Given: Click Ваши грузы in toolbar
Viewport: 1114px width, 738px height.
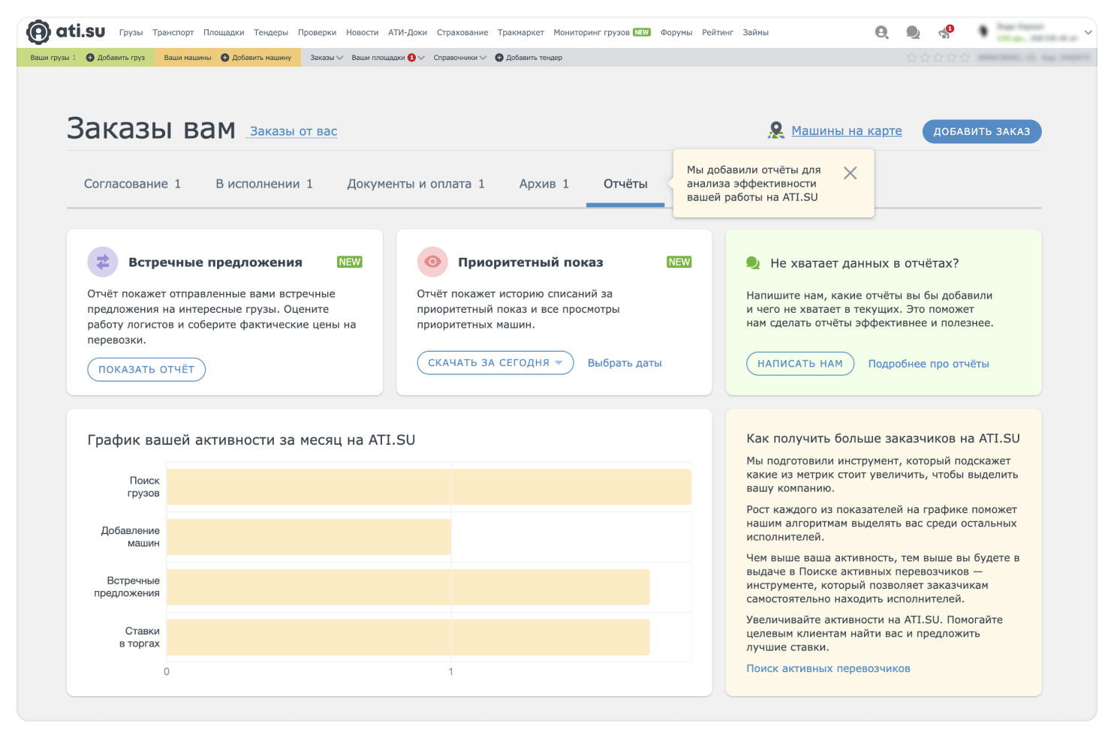Looking at the screenshot, I should [53, 58].
